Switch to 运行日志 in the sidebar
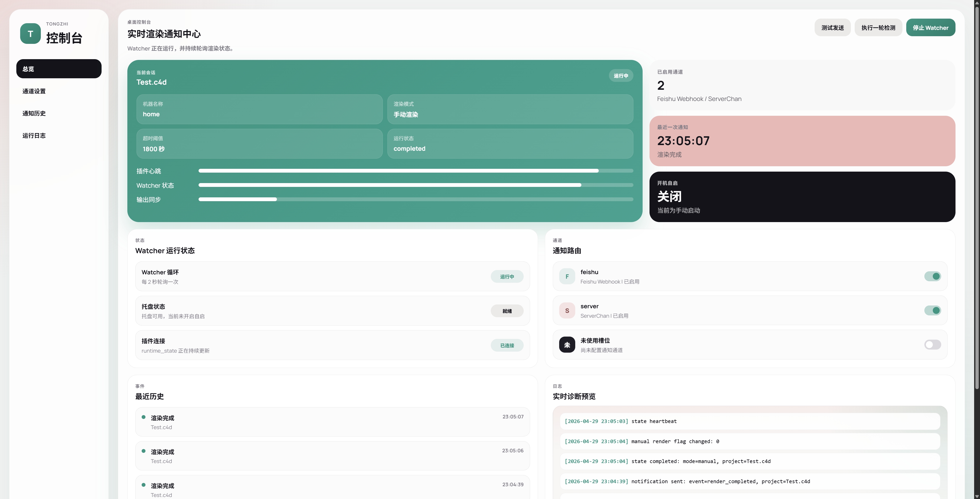Image resolution: width=980 pixels, height=499 pixels. click(x=59, y=135)
